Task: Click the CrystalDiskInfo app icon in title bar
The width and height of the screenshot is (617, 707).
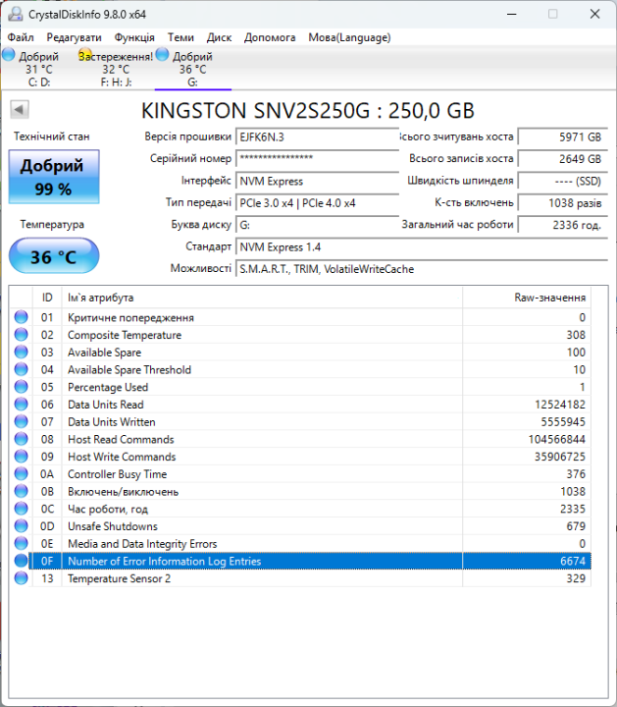Action: point(16,14)
